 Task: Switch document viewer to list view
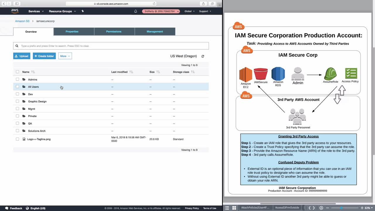(227, 208)
